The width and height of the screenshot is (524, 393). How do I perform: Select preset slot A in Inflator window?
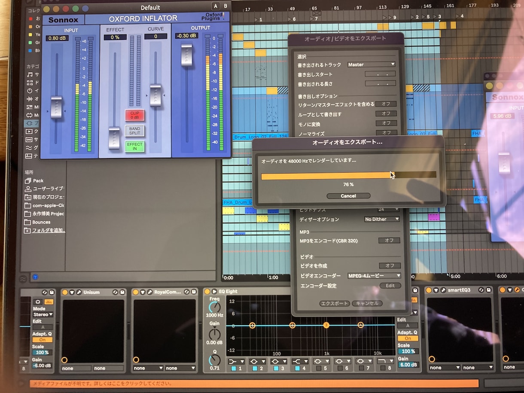tap(216, 6)
